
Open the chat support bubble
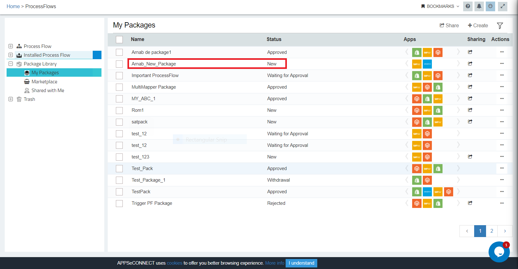pos(499,252)
